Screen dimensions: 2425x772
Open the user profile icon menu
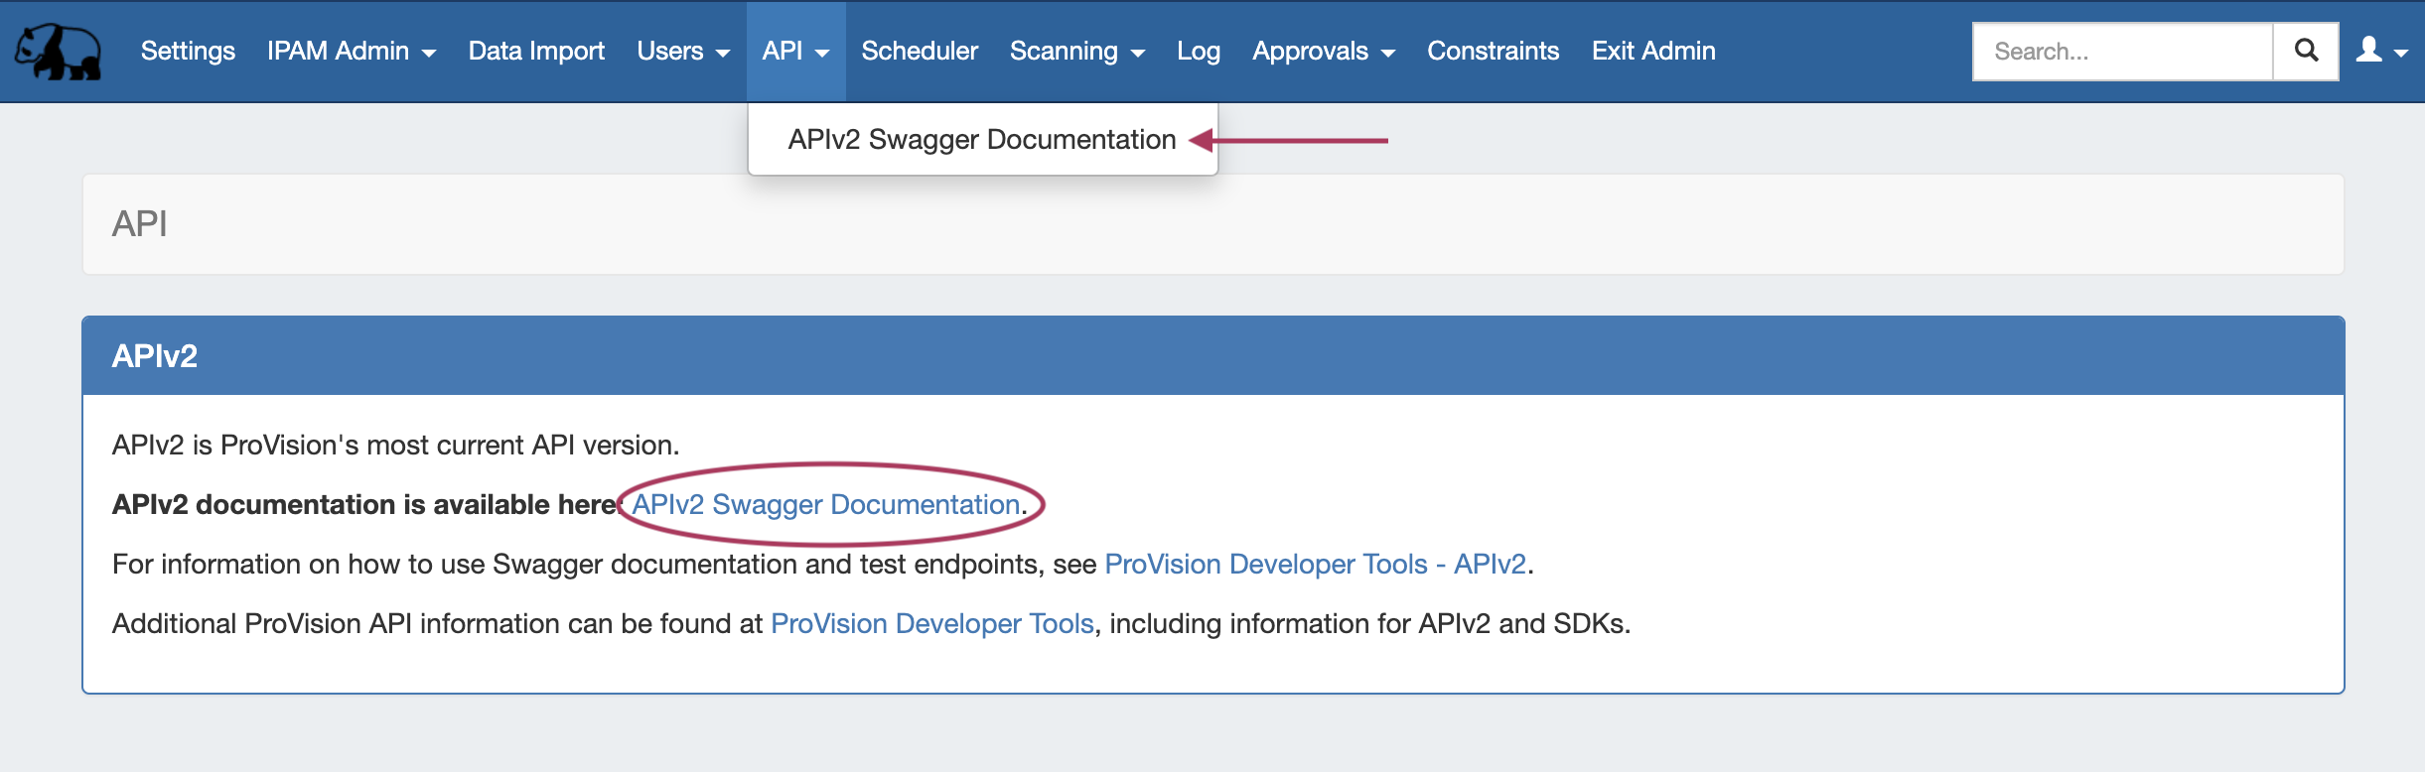2381,52
